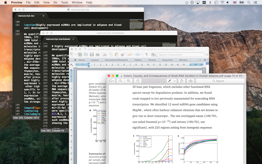This screenshot has height=164, width=262.
Task: Click the Rotate icon in Preview toolbar
Action: coord(182,81)
